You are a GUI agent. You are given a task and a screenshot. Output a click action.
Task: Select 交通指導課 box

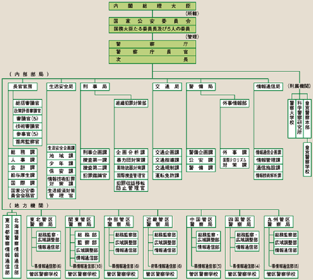[x=167, y=160]
